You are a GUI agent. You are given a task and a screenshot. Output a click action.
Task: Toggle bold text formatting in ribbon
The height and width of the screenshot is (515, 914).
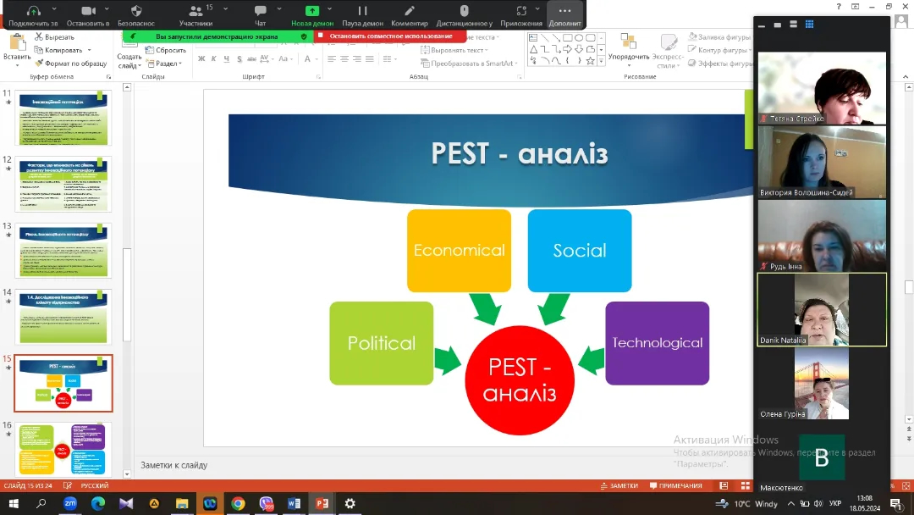point(201,59)
